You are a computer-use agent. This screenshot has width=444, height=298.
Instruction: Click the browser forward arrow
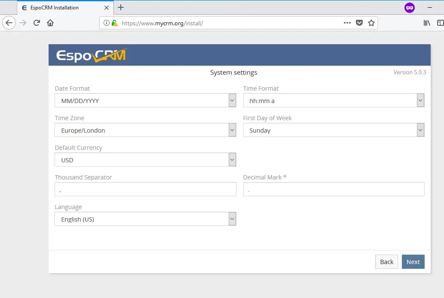pyautogui.click(x=23, y=23)
